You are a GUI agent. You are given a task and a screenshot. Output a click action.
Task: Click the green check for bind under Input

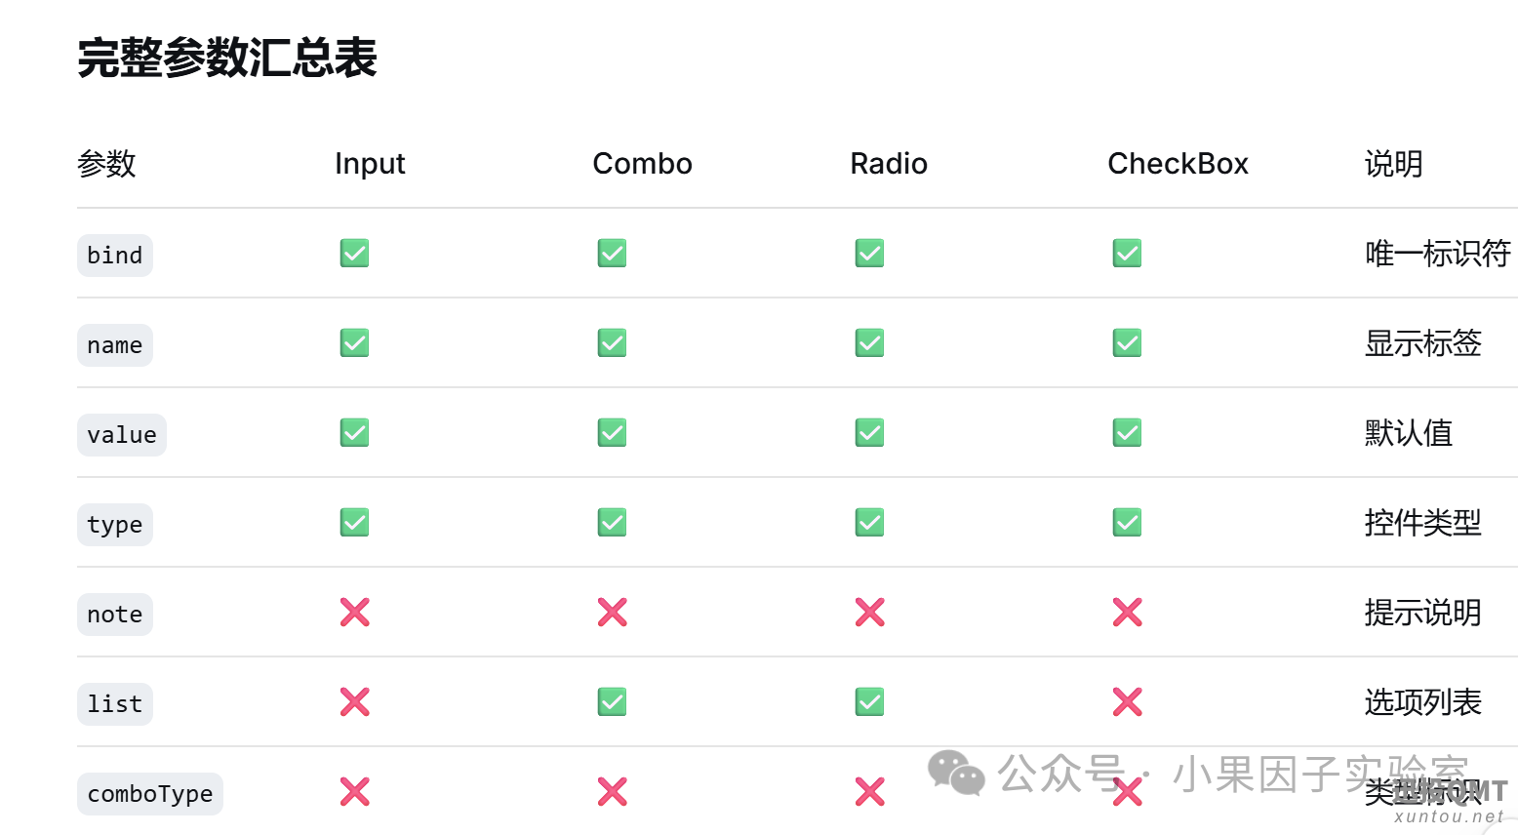[354, 254]
